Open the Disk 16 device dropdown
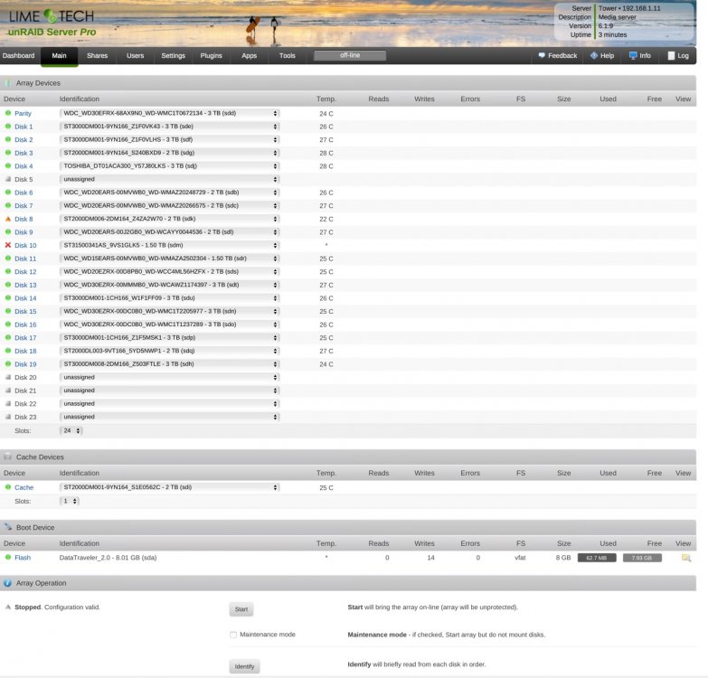This screenshot has width=708, height=678. tap(170, 325)
